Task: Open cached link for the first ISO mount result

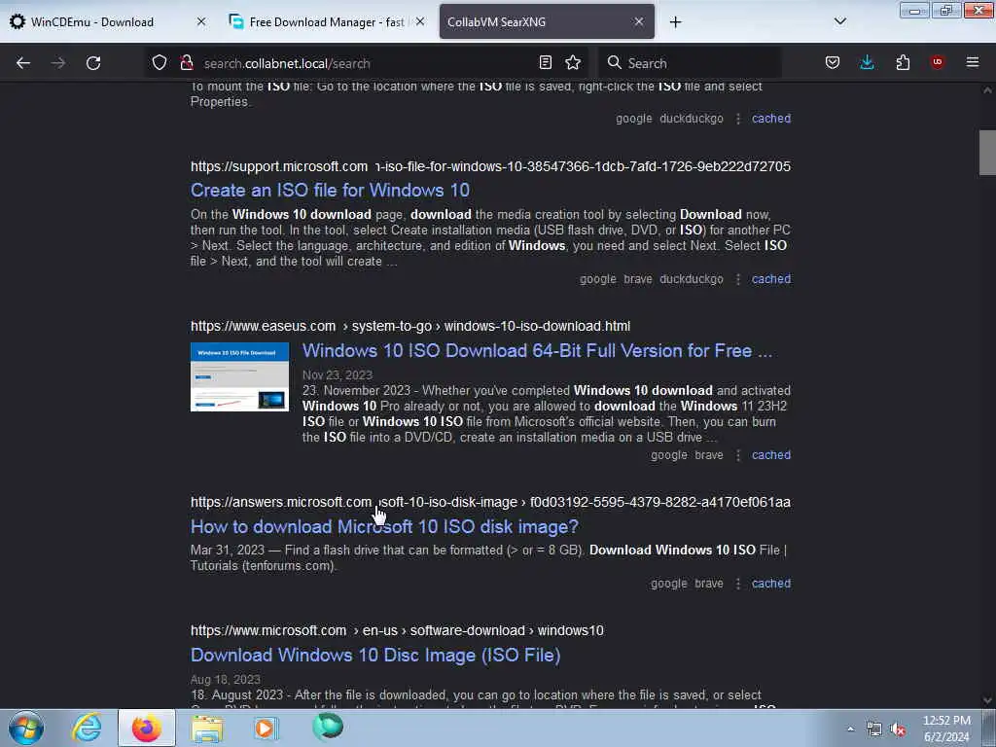Action: [771, 118]
